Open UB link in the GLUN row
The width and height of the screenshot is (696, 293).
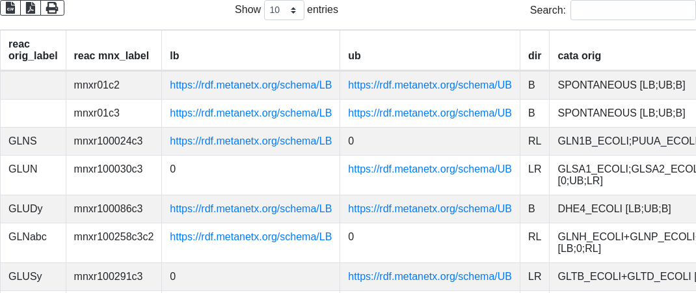point(430,169)
